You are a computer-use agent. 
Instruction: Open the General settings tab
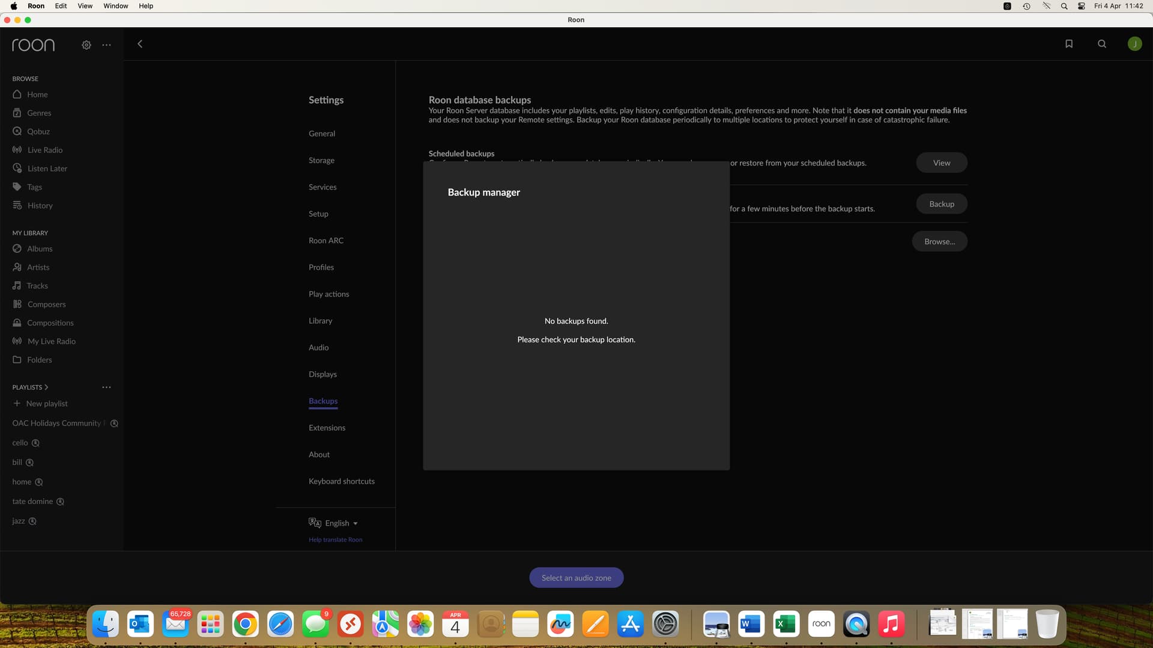pos(322,134)
